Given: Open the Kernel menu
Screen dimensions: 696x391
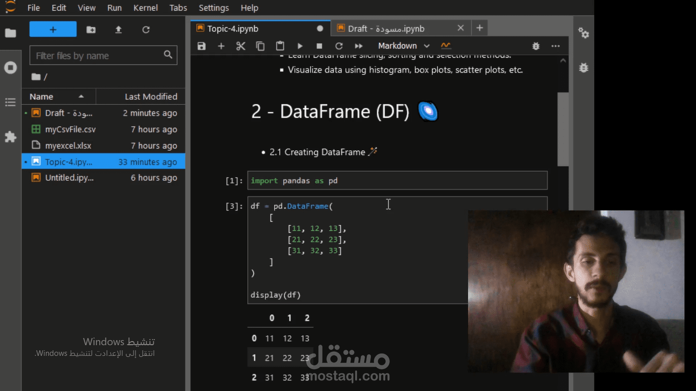Looking at the screenshot, I should [x=146, y=8].
